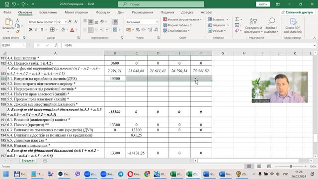Open Формат таблиці menu
The image size is (318, 179).
[x=177, y=25]
